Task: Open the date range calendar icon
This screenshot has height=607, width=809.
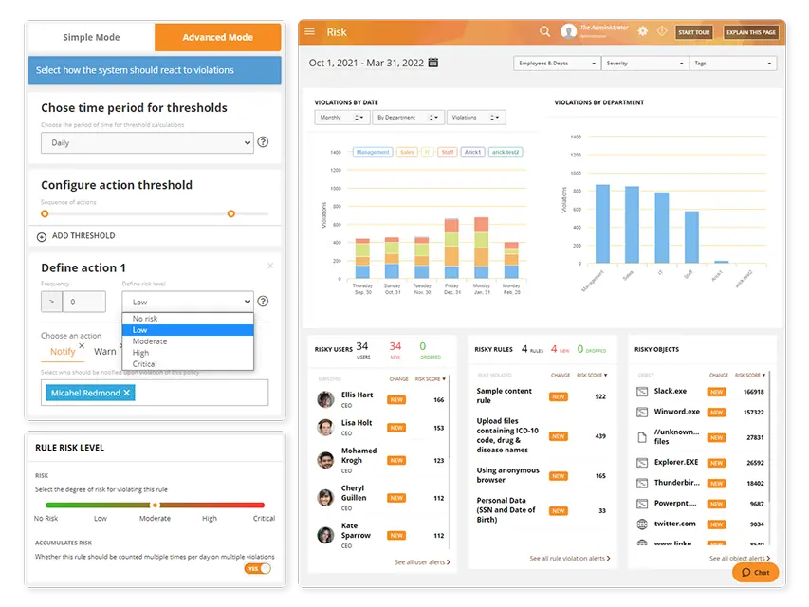Action: click(x=433, y=63)
